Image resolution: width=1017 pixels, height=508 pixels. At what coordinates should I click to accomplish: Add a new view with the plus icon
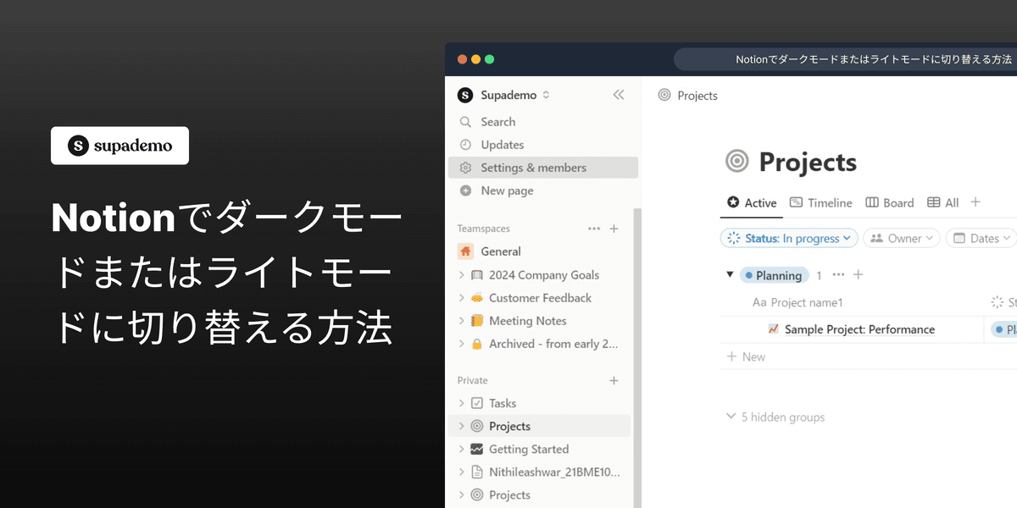click(x=975, y=202)
